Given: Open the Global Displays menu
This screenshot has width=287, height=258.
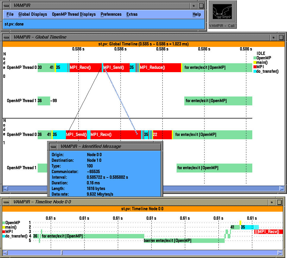Looking at the screenshot, I should [x=33, y=14].
